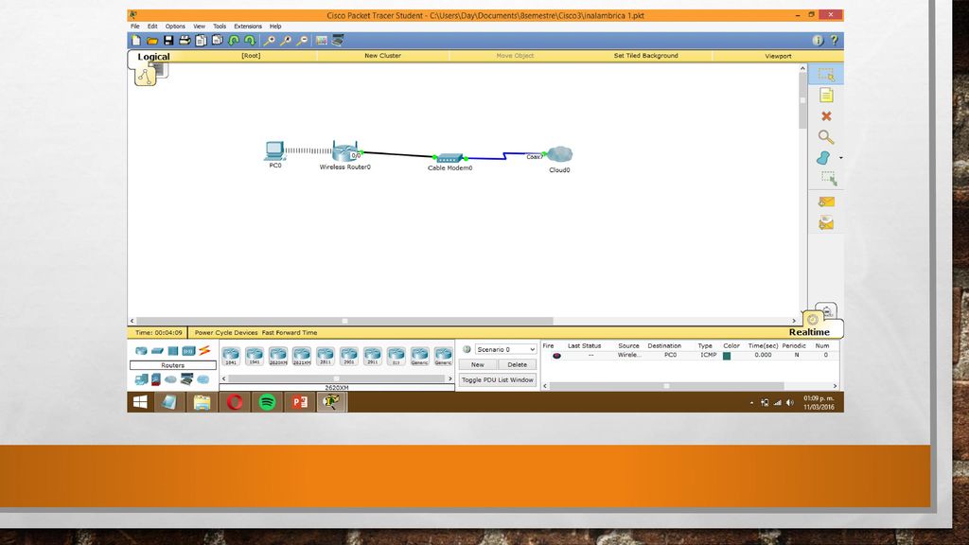
Task: Click the Viewport button
Action: (778, 56)
